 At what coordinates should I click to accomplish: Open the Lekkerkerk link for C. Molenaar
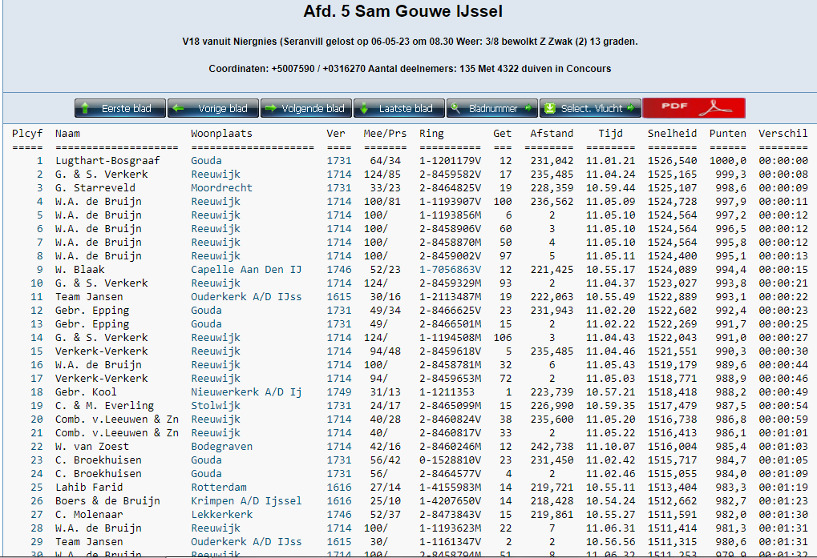pyautogui.click(x=222, y=514)
